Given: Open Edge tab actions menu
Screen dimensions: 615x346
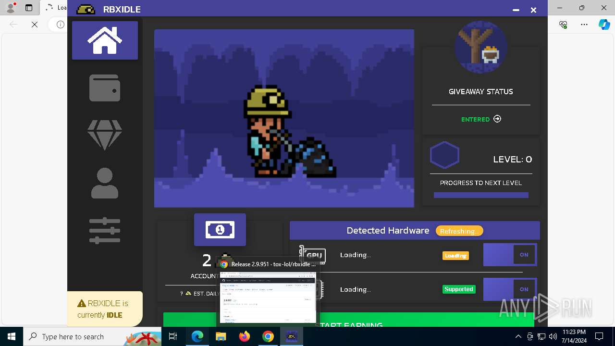Looking at the screenshot, I should (29, 8).
